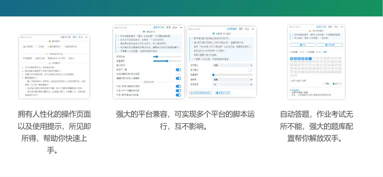Click the icon beside 共享课-学习脚本 title
The height and width of the screenshot is (177, 383).
(213, 33)
